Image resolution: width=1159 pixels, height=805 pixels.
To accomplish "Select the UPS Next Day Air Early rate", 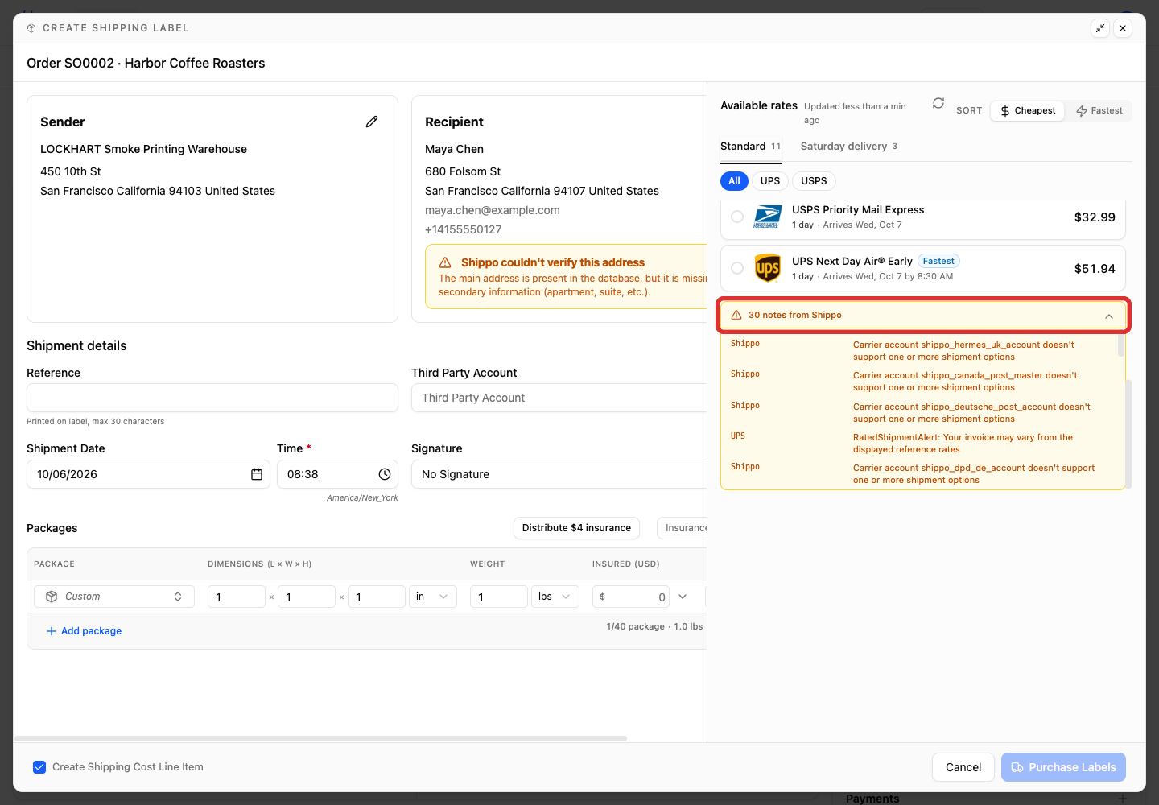I will pos(737,268).
